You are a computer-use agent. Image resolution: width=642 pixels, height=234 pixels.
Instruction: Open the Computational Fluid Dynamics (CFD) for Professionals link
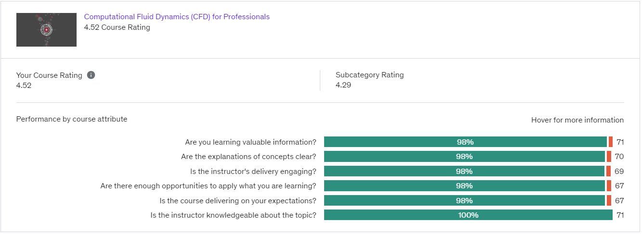(x=177, y=17)
